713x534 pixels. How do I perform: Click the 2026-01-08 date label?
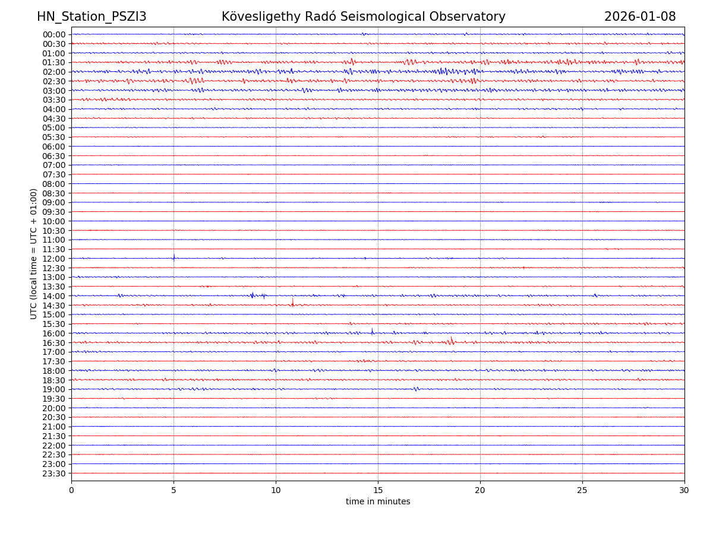640,17
